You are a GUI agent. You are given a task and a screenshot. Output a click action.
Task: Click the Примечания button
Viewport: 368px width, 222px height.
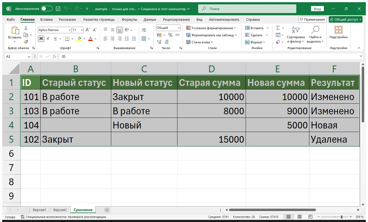313,19
